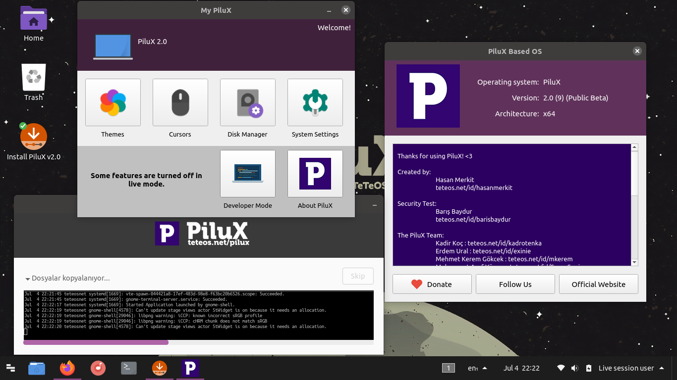Click the Jul 4 22:22 clock

coord(521,368)
